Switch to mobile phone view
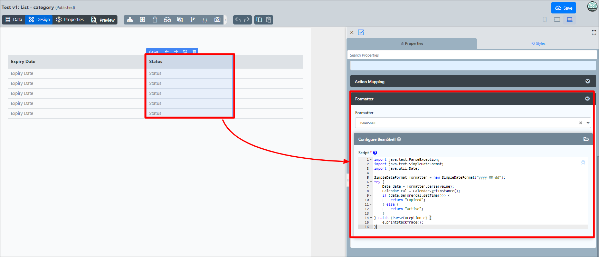 (544, 20)
